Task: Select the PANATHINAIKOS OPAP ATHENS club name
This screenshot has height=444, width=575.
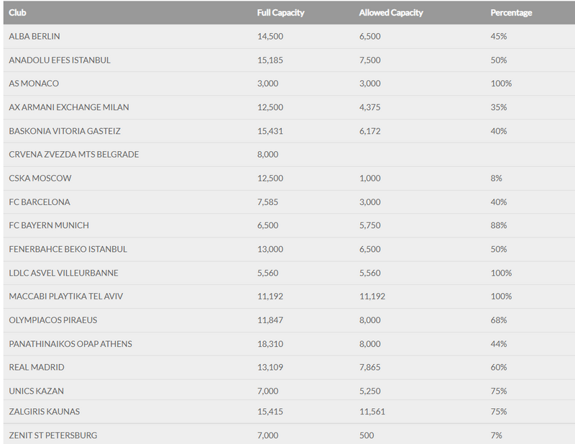Action: [x=70, y=344]
